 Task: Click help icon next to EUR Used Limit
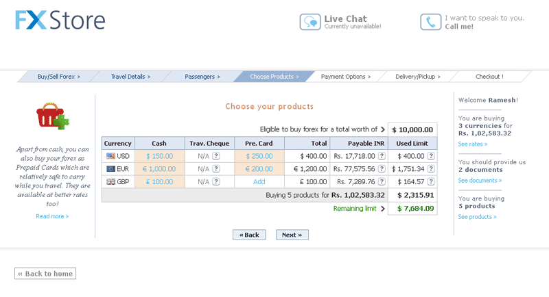tap(431, 169)
